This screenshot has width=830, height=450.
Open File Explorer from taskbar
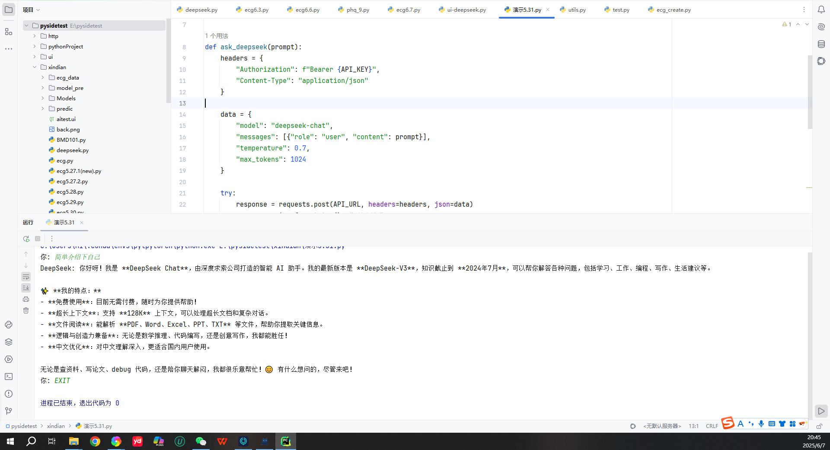74,441
